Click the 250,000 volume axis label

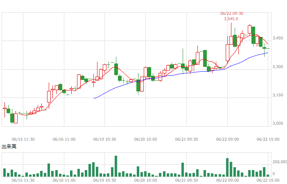coord(280,161)
